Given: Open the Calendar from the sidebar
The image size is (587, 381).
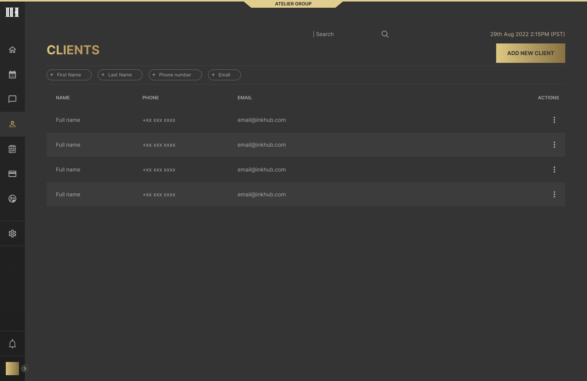Looking at the screenshot, I should point(12,74).
